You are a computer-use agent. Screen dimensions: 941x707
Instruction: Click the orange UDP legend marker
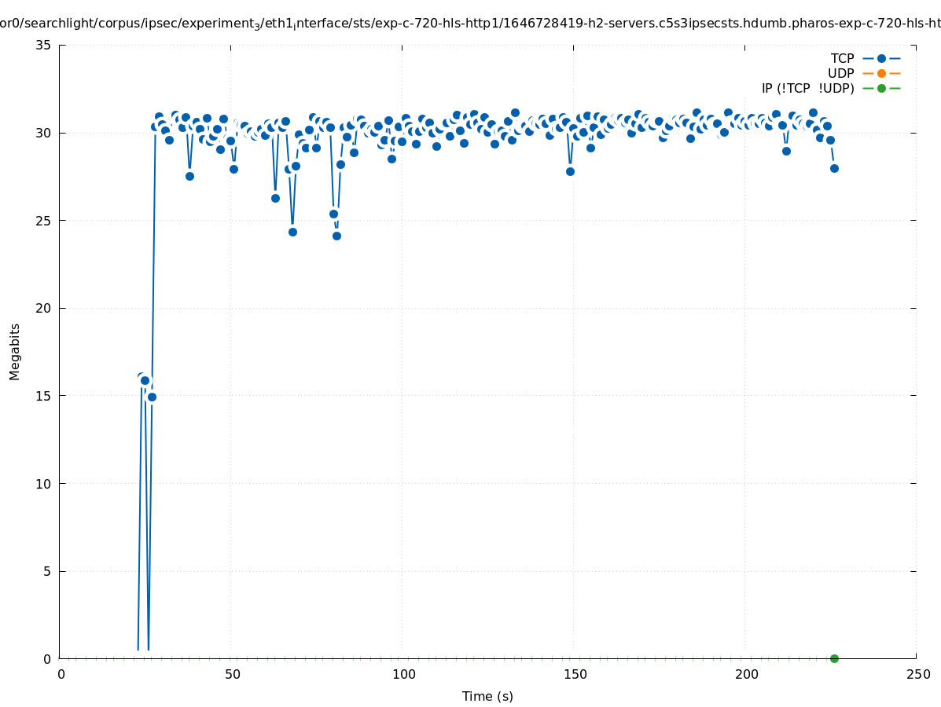881,73
